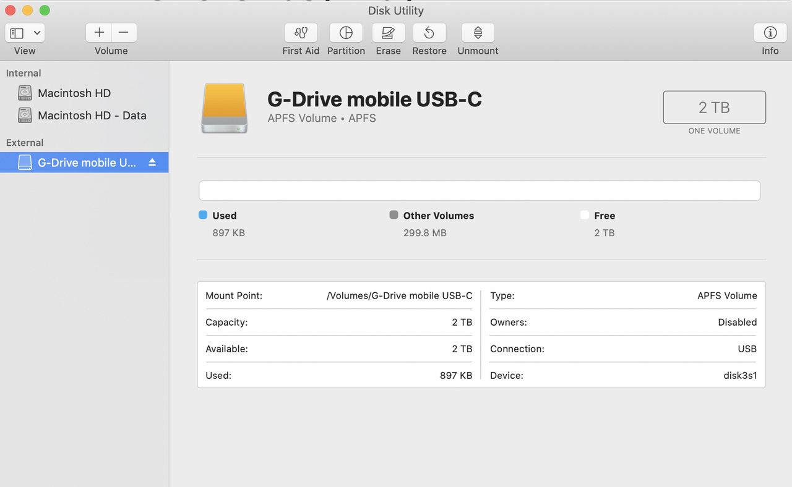
Task: Remove volume with minus button
Action: point(124,33)
